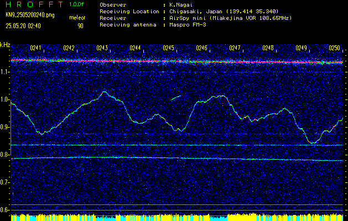This screenshot has width=348, height=221.
Task: Click the 0241 time marker
Action: coord(36,48)
